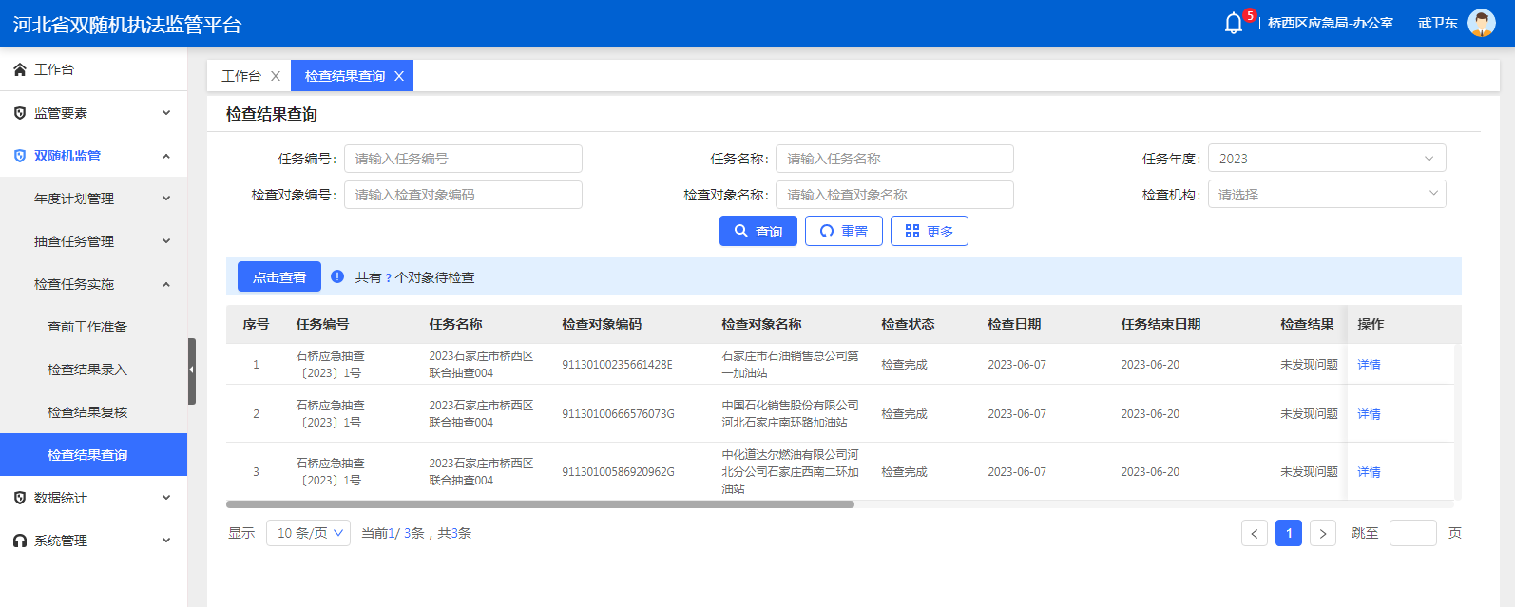Click the 检查对象名称 column header

761,324
